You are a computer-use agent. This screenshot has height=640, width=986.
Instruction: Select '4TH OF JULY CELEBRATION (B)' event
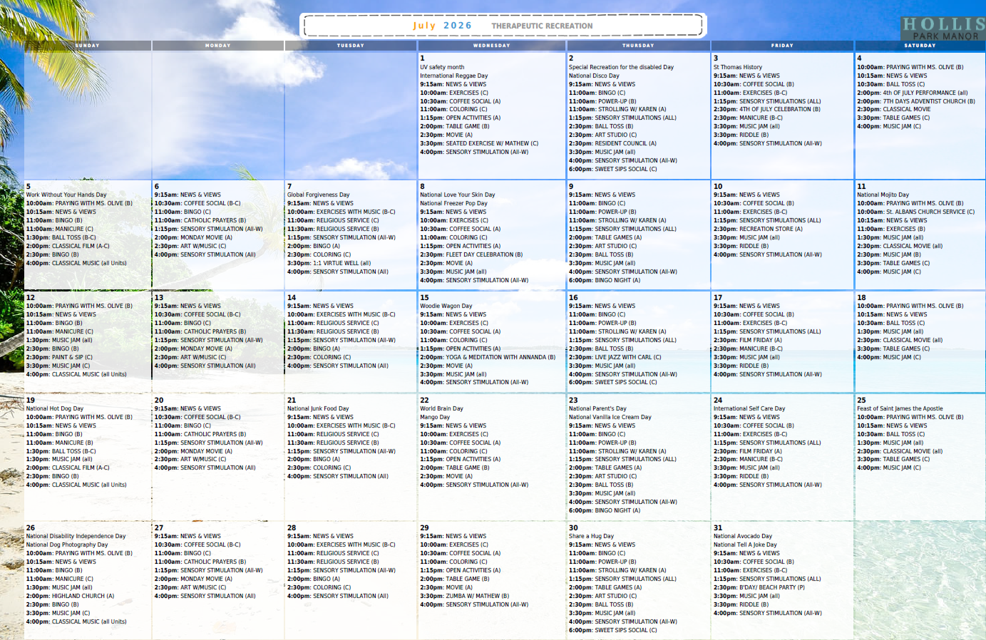tap(767, 109)
